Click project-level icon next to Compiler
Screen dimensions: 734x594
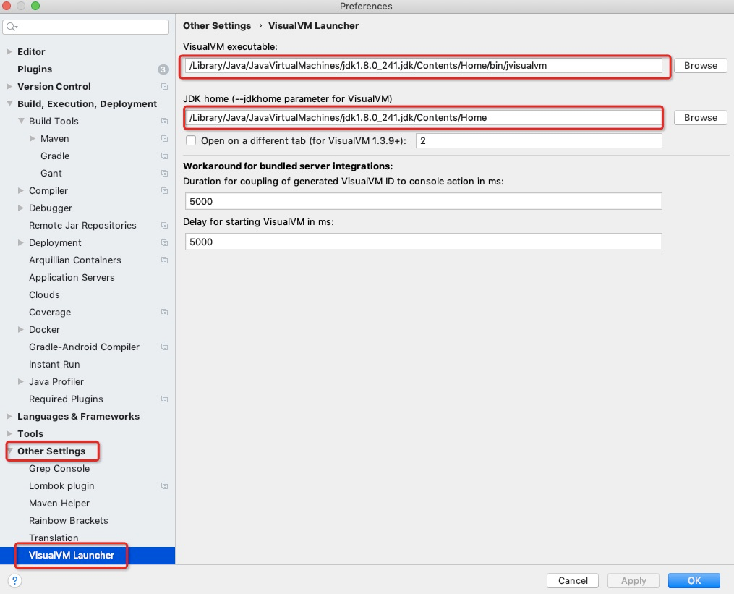pyautogui.click(x=164, y=191)
